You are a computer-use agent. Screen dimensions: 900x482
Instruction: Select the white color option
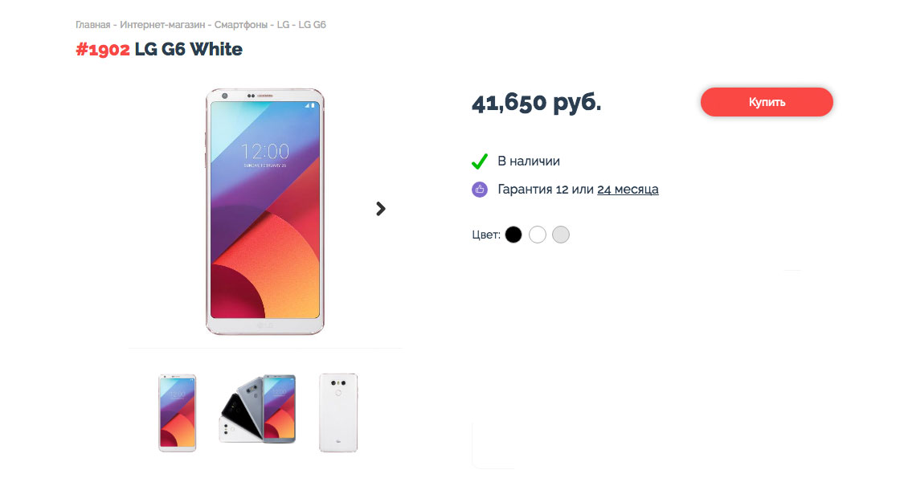(538, 235)
